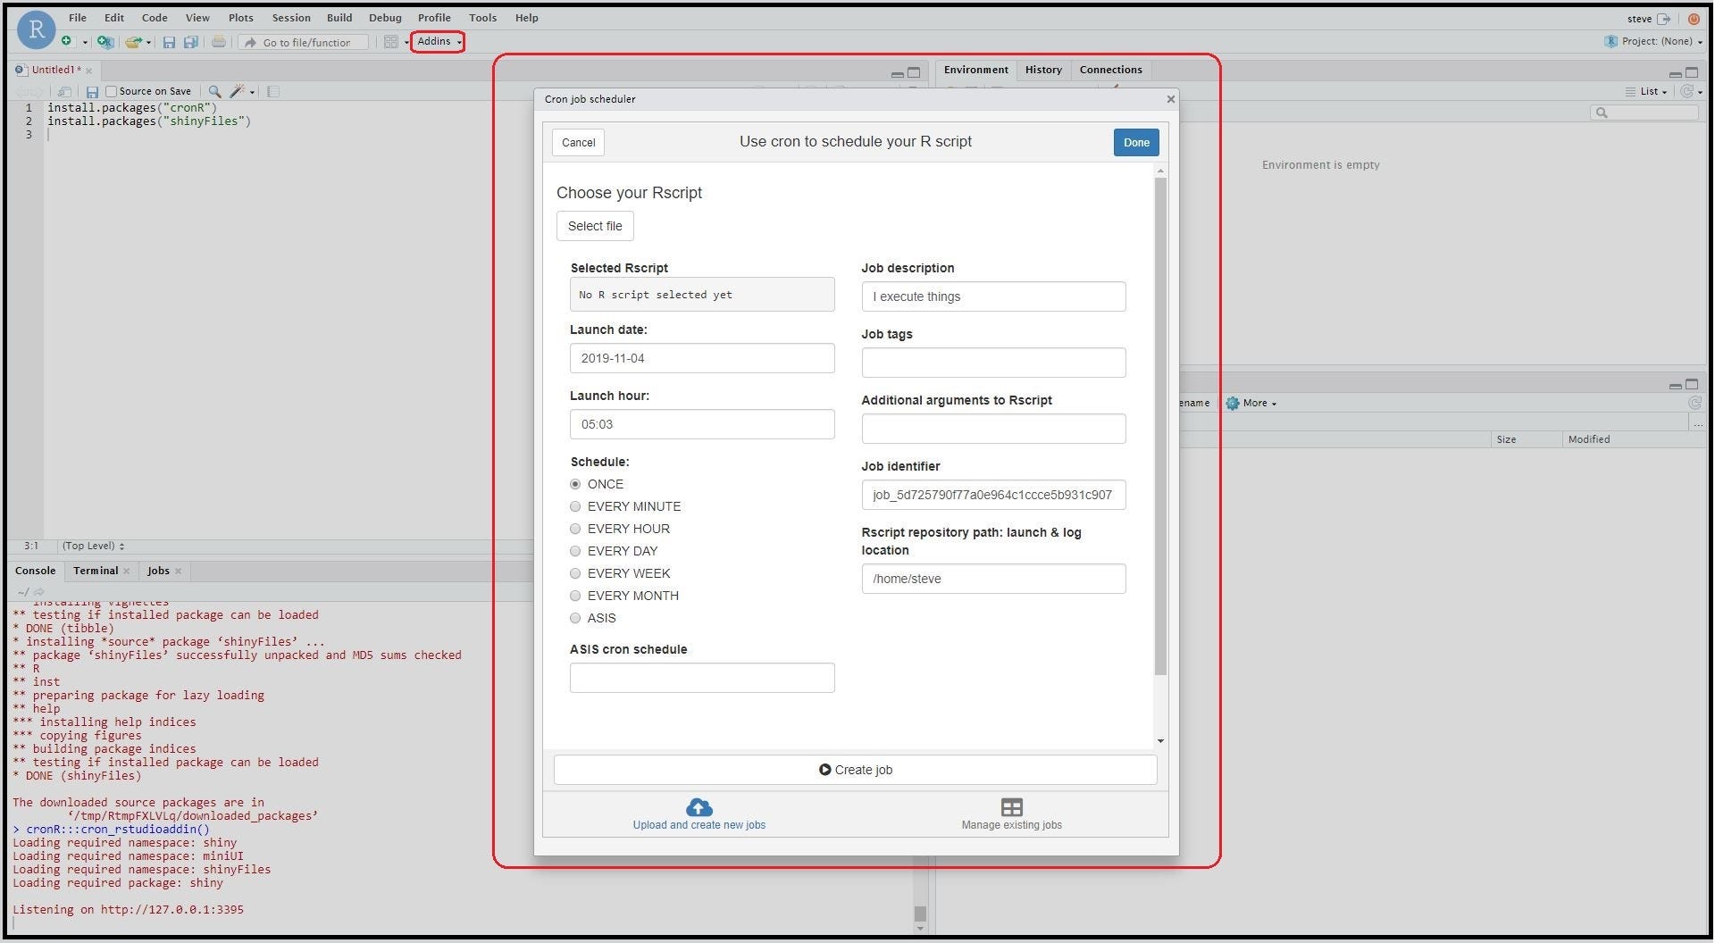The width and height of the screenshot is (1715, 943).
Task: Toggle the Source on Save checkbox
Action: (112, 91)
